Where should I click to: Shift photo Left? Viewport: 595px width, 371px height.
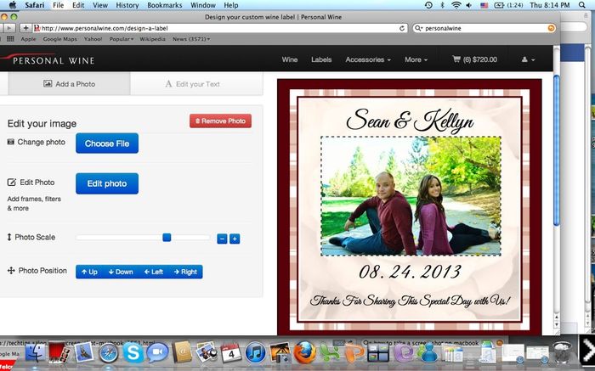(x=153, y=272)
